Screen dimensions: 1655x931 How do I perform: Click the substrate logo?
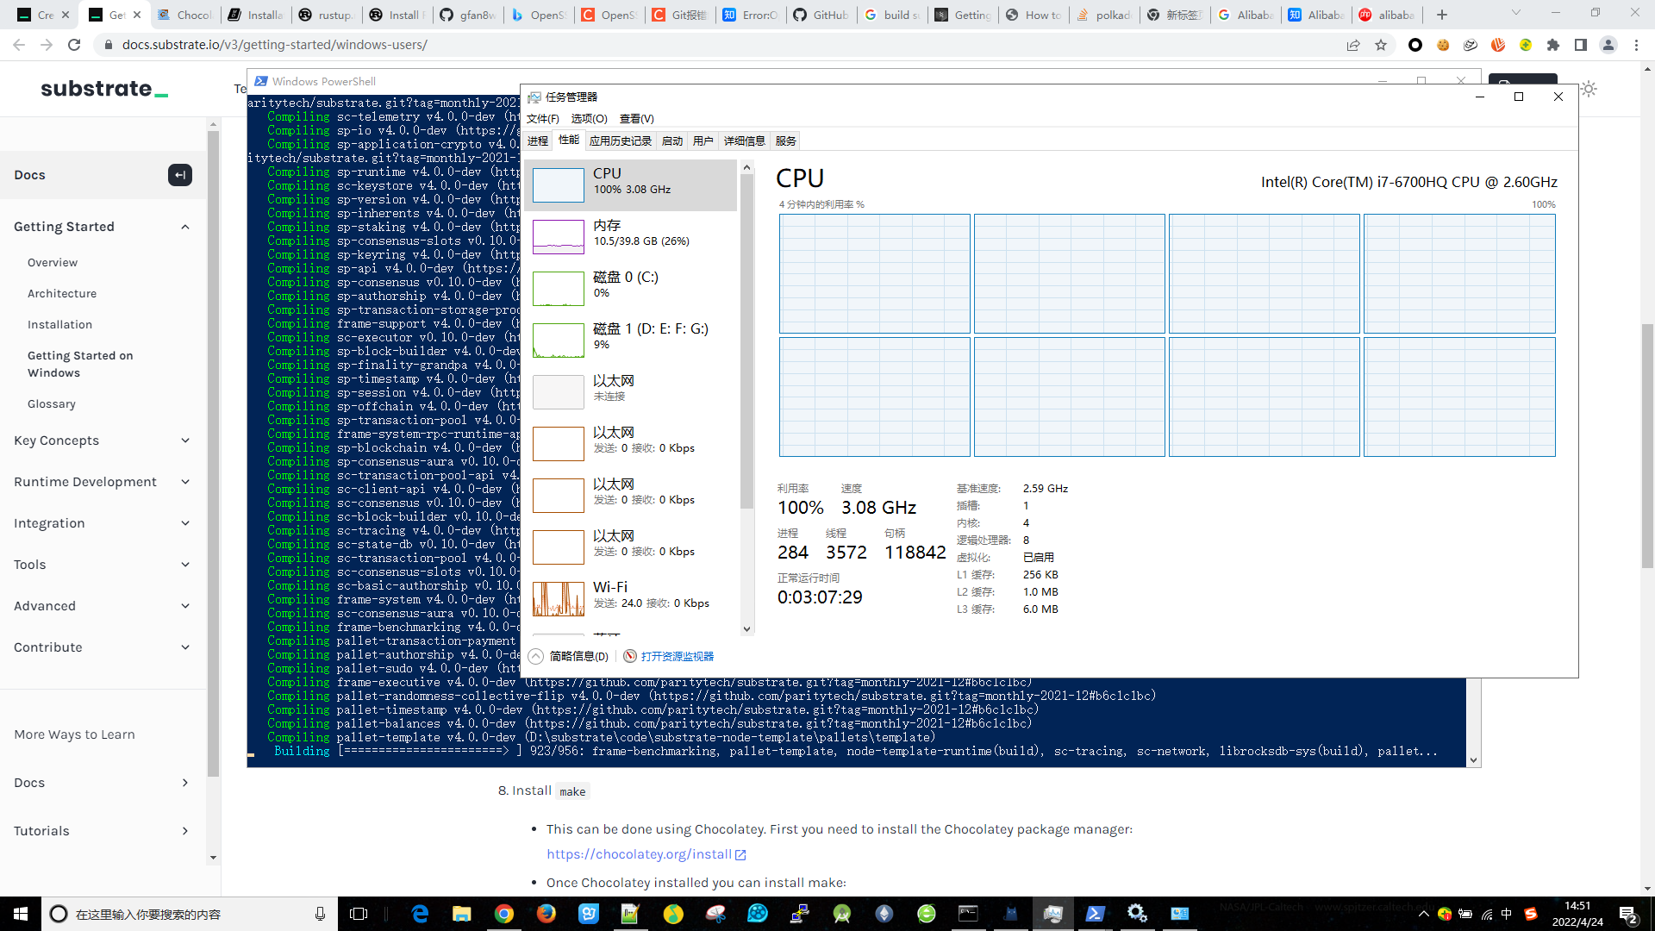click(x=104, y=89)
